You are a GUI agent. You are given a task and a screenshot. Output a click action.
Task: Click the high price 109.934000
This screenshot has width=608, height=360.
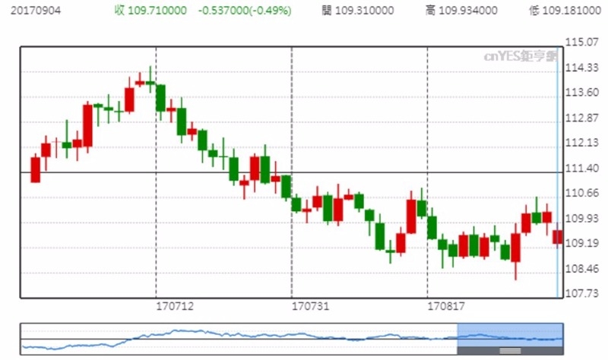(x=468, y=11)
